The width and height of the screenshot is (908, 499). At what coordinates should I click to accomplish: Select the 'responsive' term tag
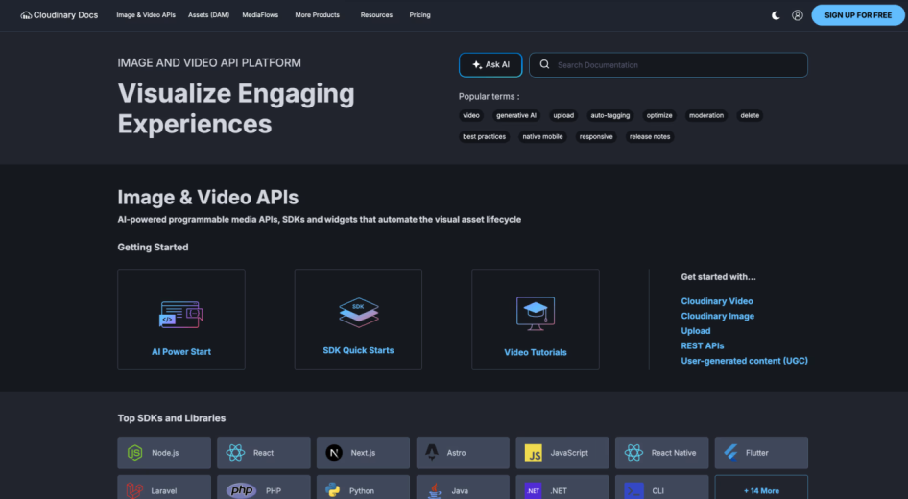click(x=596, y=136)
